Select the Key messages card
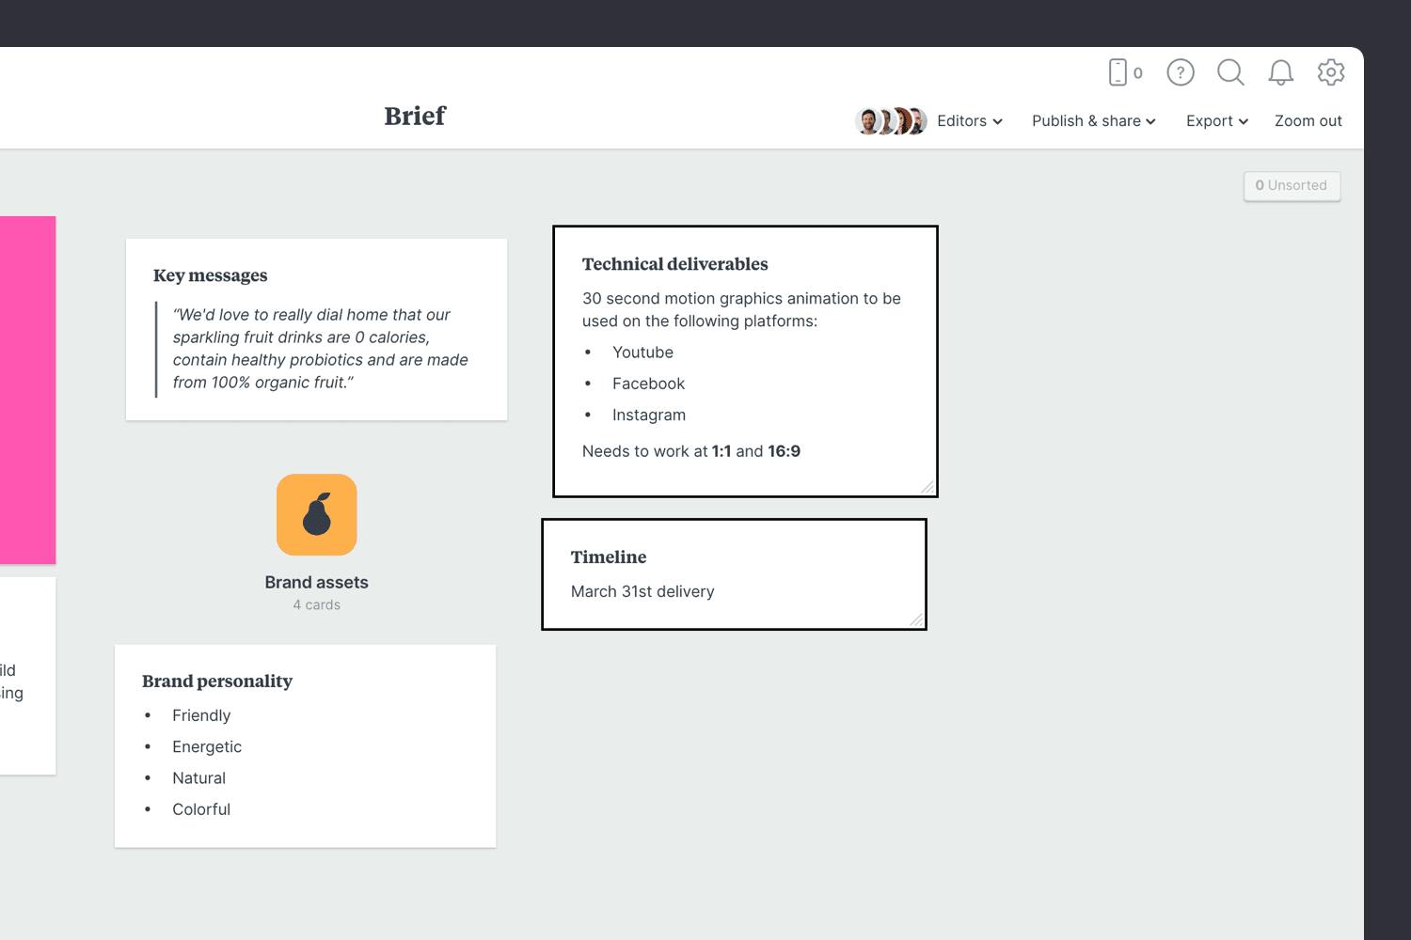The width and height of the screenshot is (1411, 940). point(316,329)
